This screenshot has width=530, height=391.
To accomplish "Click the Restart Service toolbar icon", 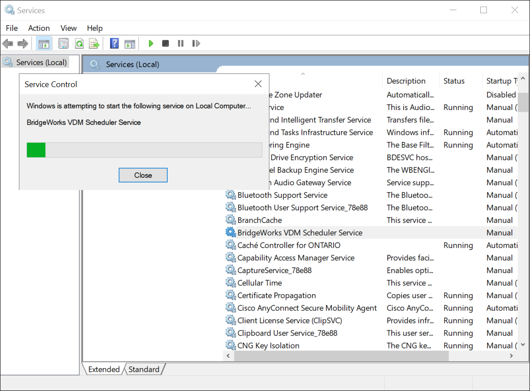I will click(196, 44).
